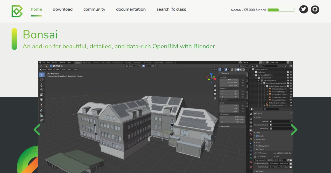Open the outliner filter funnel
Viewport: 331px width, 173px height.
(285, 66)
